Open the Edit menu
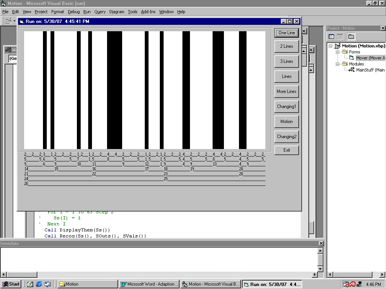 15,12
